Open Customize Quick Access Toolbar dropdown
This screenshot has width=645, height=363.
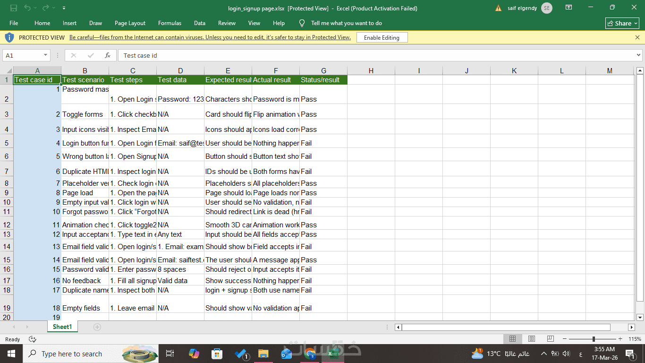coord(64,8)
